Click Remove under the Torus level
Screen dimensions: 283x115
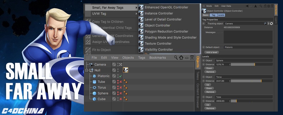[x=210, y=92]
